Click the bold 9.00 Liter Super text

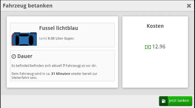coord(61,38)
